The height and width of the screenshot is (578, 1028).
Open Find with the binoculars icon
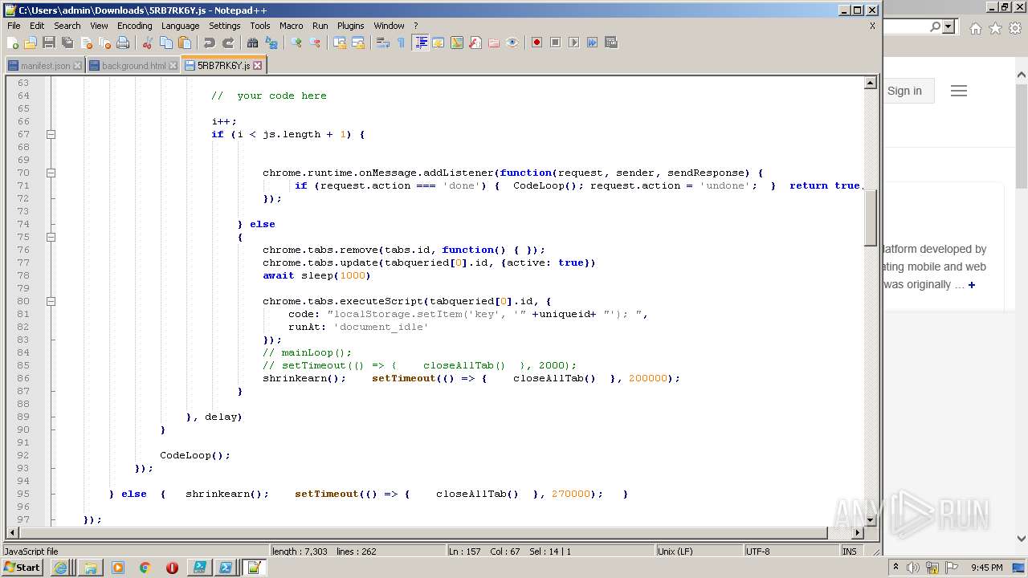(253, 43)
